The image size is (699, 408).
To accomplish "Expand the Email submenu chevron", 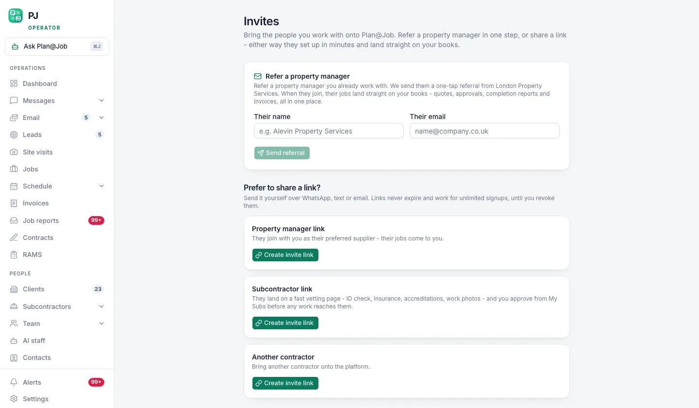I will click(101, 118).
